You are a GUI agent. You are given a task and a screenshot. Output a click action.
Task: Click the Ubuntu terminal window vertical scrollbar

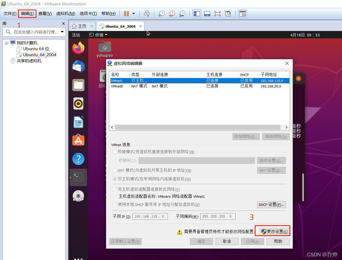(303, 187)
